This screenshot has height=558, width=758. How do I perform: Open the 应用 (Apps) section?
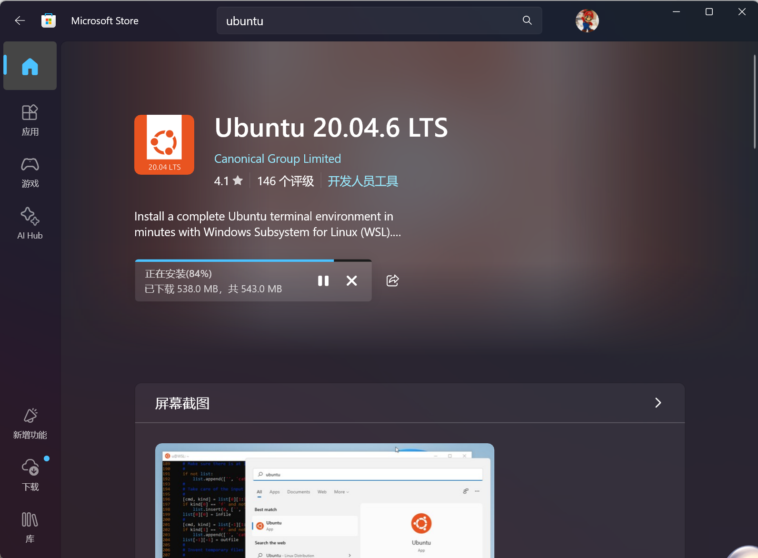click(30, 120)
